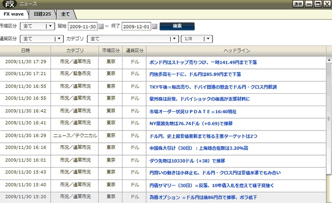Click 東京 in the 17:29 row
The image size is (332, 203).
[111, 62]
